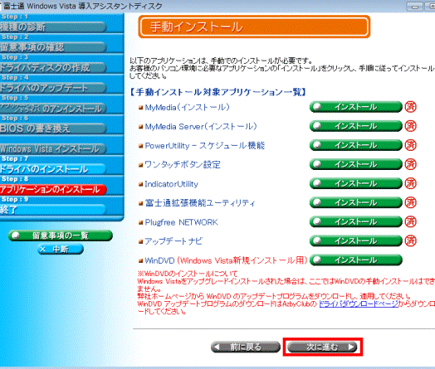Select Windows Vista インストール step
Screen dimensions: 435x369
pyautogui.click(x=53, y=148)
